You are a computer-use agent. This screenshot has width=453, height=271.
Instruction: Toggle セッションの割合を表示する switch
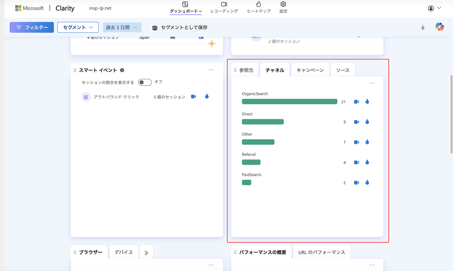pos(145,82)
